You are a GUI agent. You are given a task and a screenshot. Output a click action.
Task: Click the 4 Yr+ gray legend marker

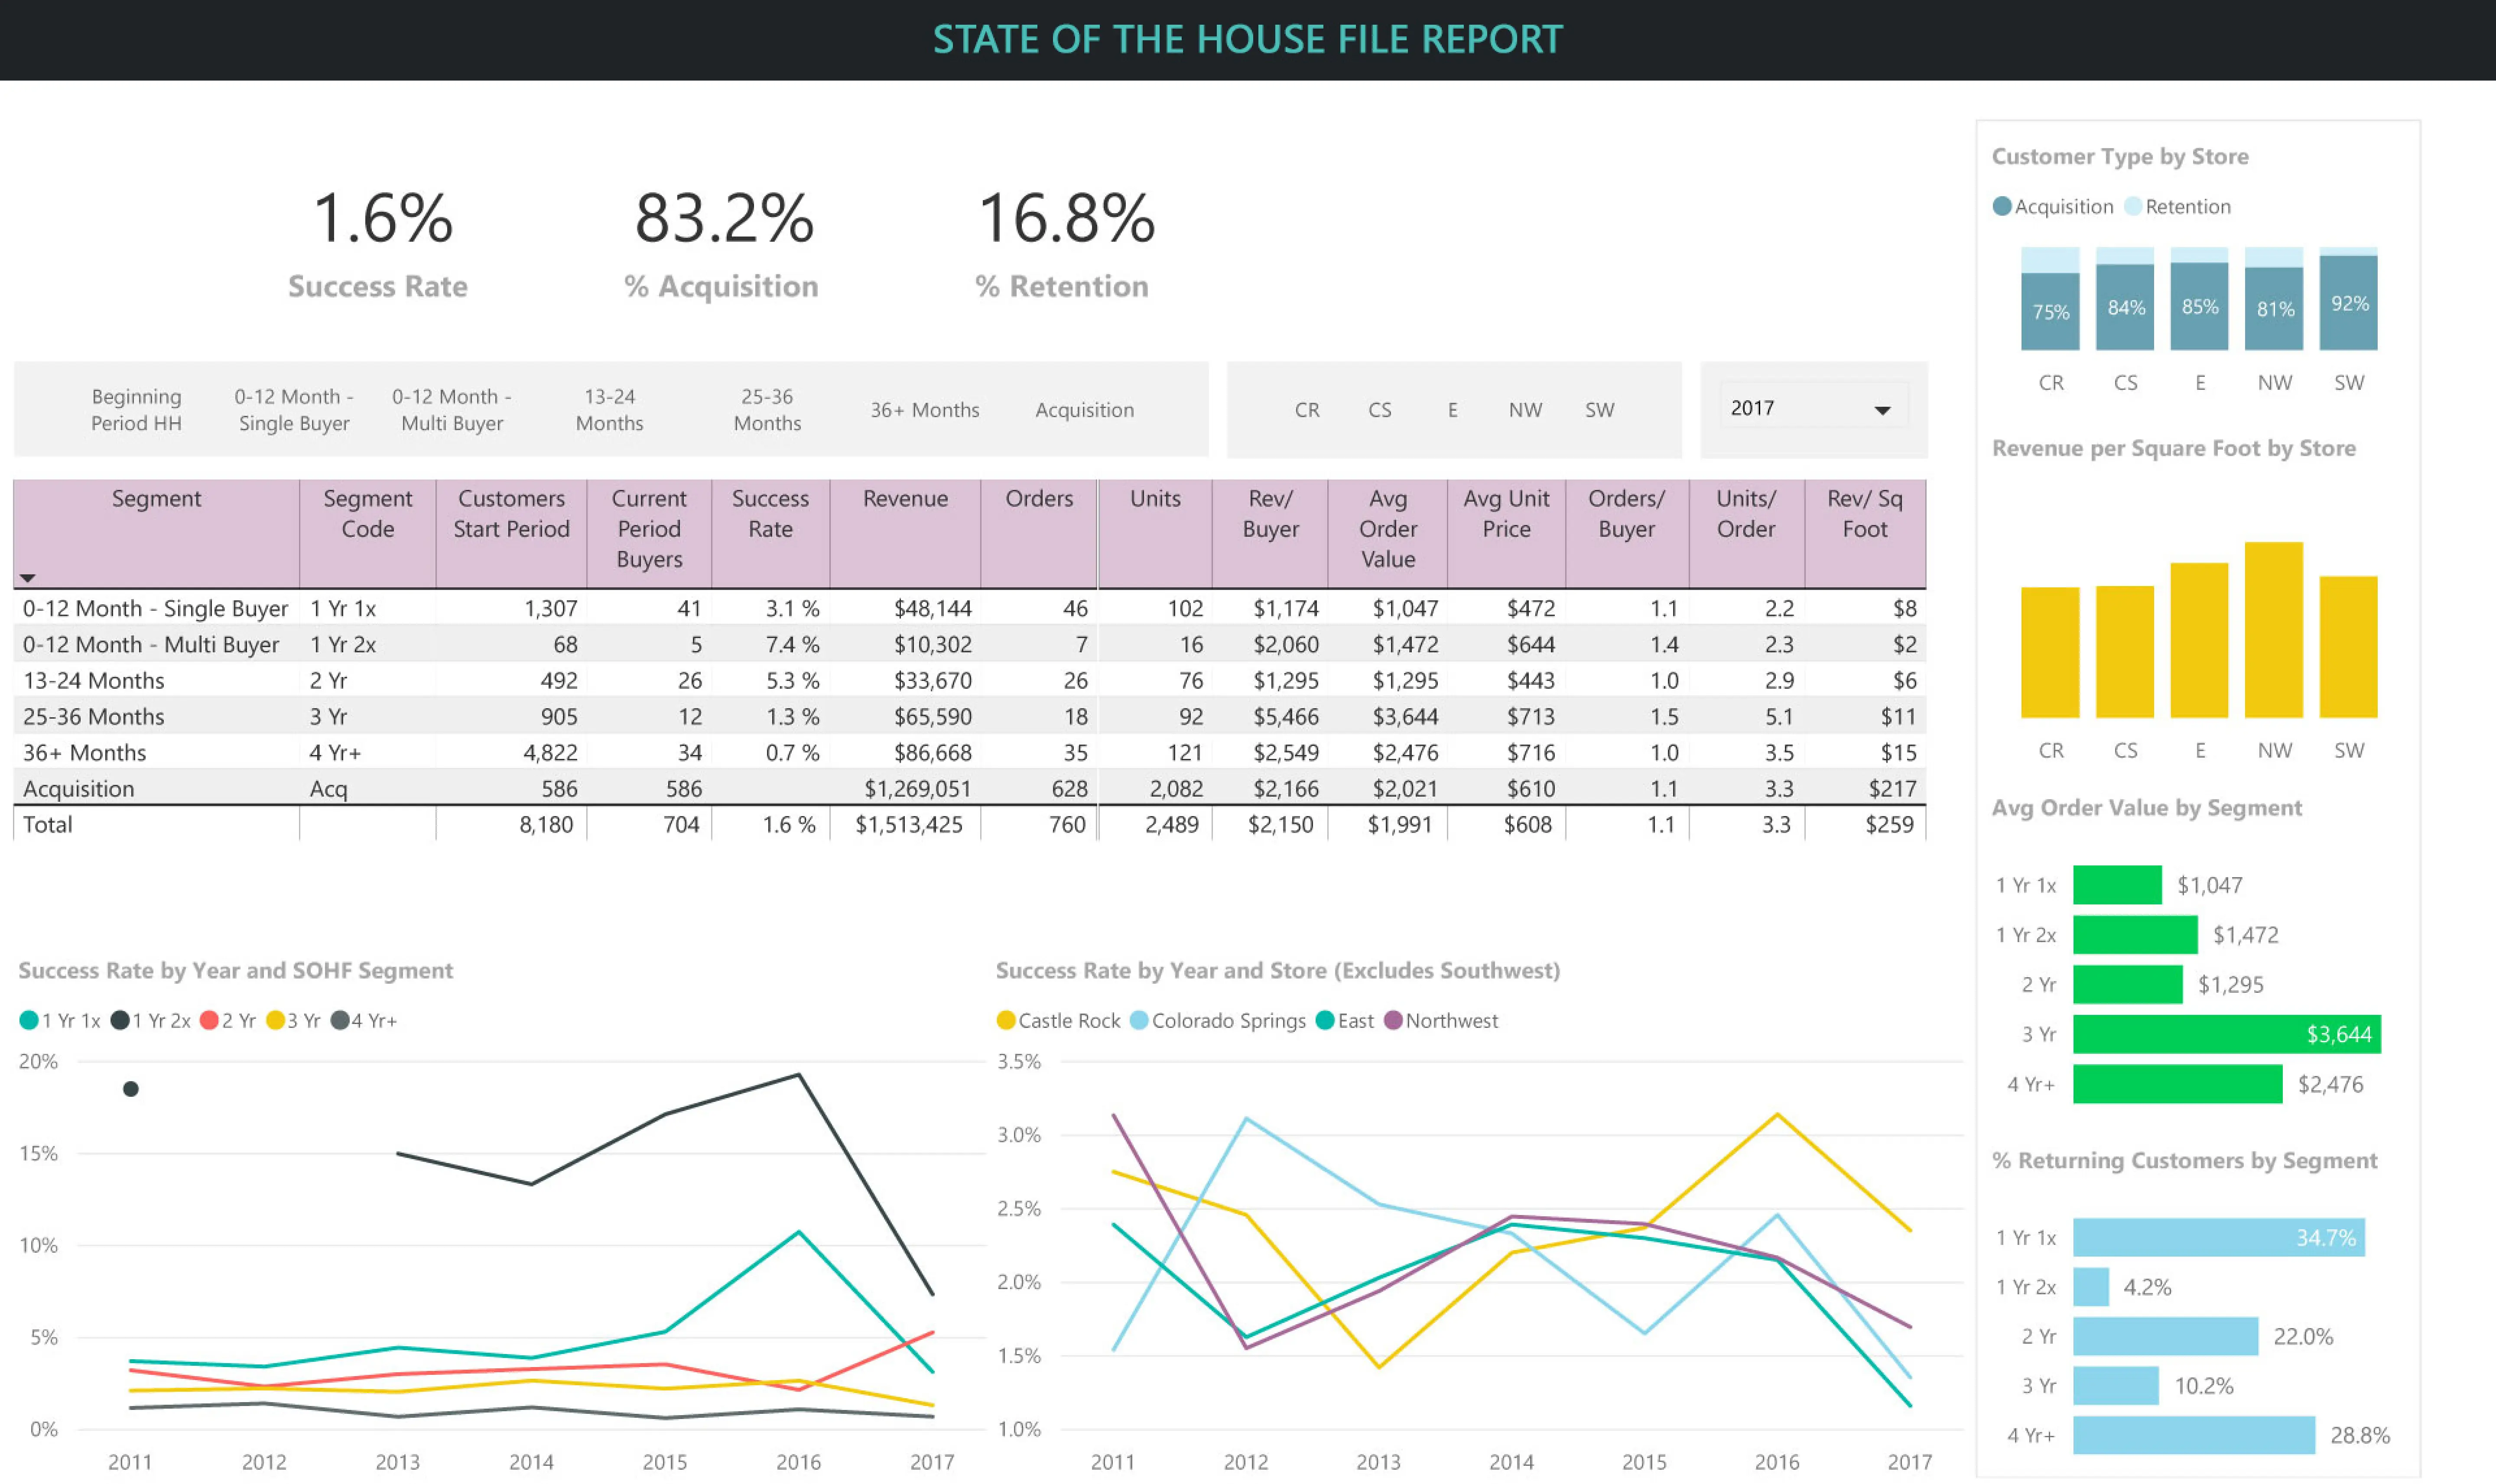pyautogui.click(x=340, y=1020)
